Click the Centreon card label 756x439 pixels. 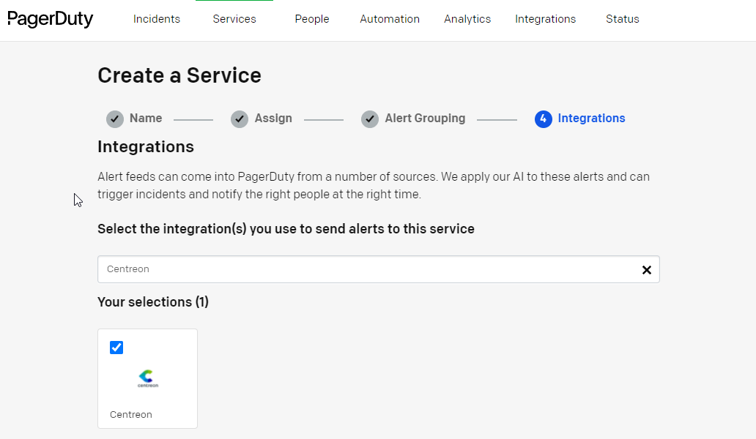(131, 414)
